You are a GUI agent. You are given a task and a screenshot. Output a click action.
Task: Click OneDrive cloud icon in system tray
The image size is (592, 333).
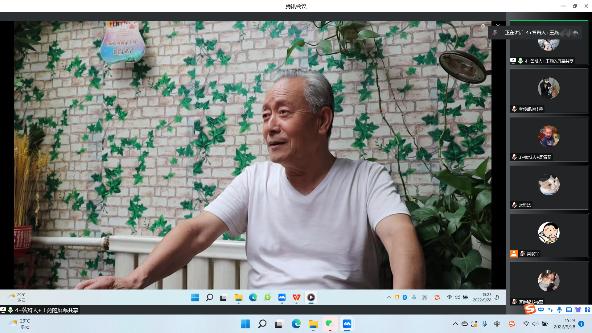[x=464, y=324]
